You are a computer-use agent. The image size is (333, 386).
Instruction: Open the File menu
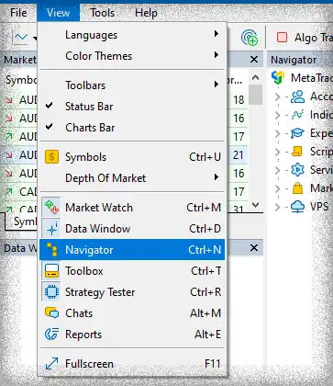pyautogui.click(x=18, y=13)
